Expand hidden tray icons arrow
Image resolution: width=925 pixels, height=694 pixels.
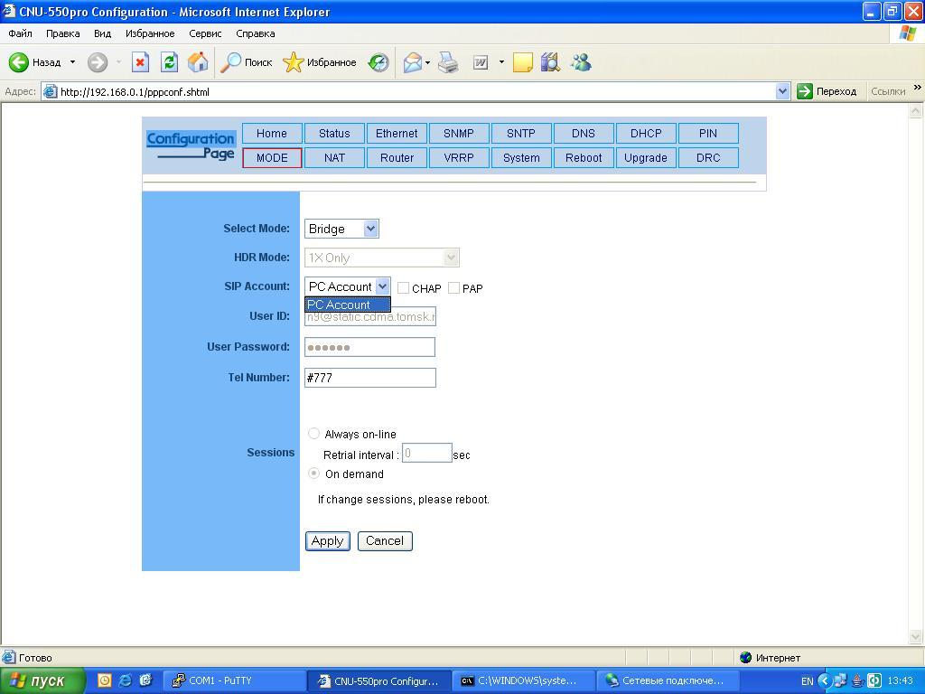[x=824, y=681]
